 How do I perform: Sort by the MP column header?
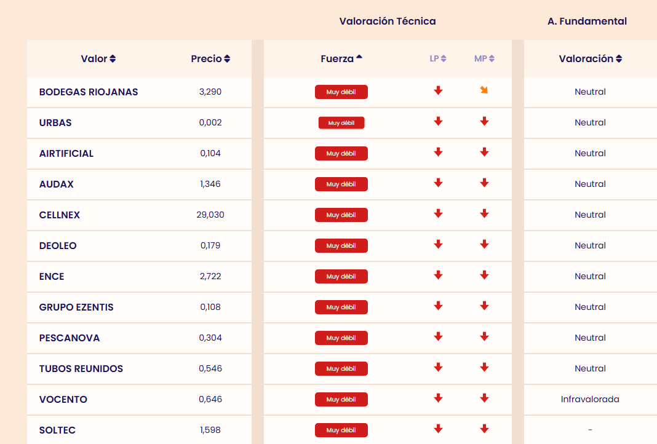[x=484, y=59]
